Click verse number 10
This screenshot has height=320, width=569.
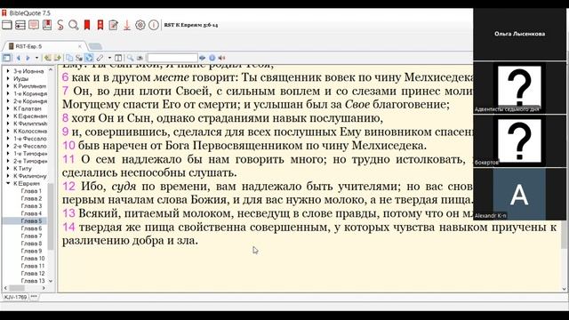68,146
